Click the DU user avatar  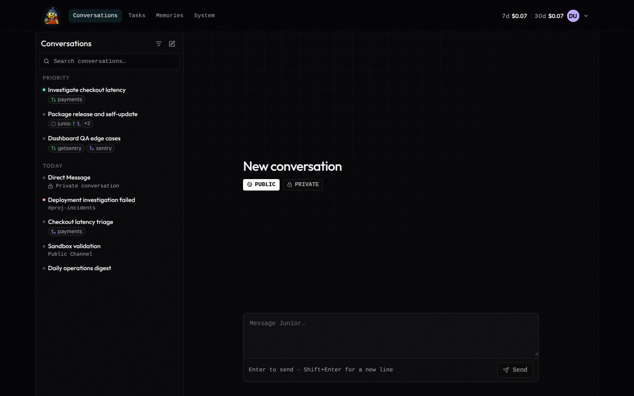tap(573, 16)
